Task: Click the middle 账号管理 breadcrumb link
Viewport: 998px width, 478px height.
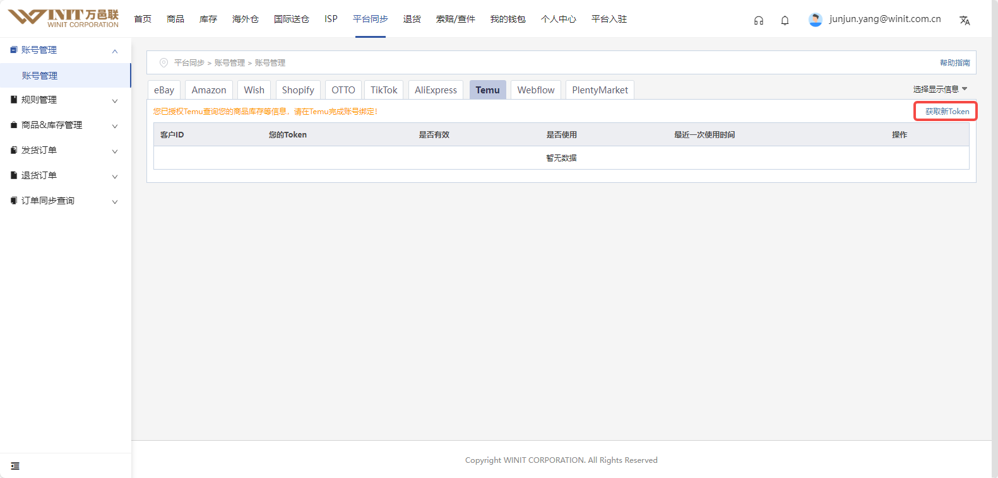Action: pyautogui.click(x=230, y=62)
